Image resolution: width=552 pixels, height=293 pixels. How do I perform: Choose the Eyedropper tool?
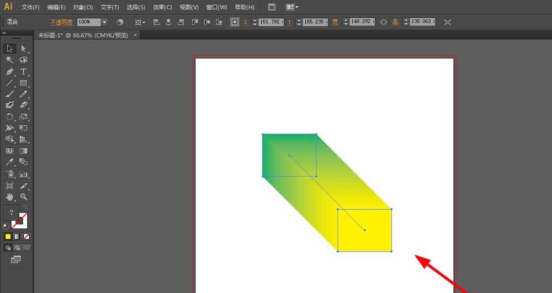[9, 162]
